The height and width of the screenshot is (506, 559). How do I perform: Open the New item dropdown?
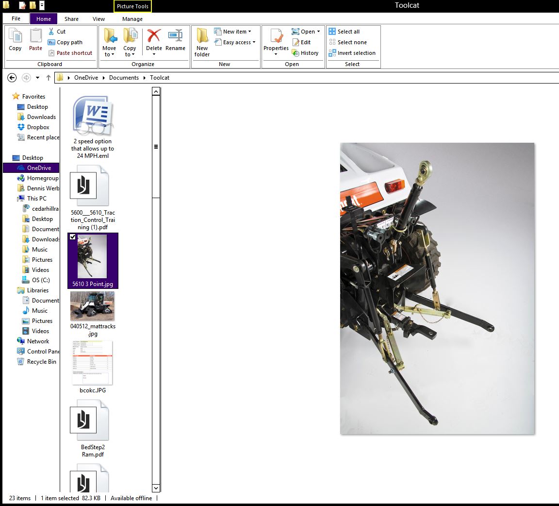[232, 32]
